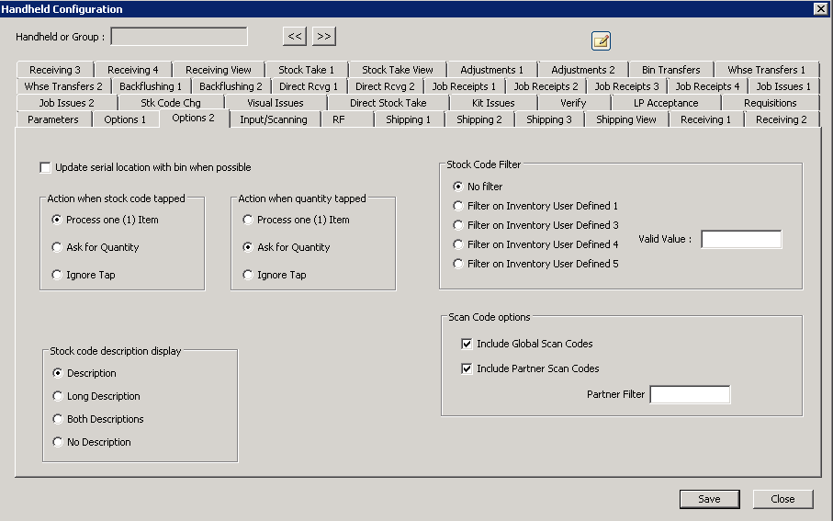Switch to the Input/Scanning tab
Viewport: 833px width, 521px height.
point(274,119)
